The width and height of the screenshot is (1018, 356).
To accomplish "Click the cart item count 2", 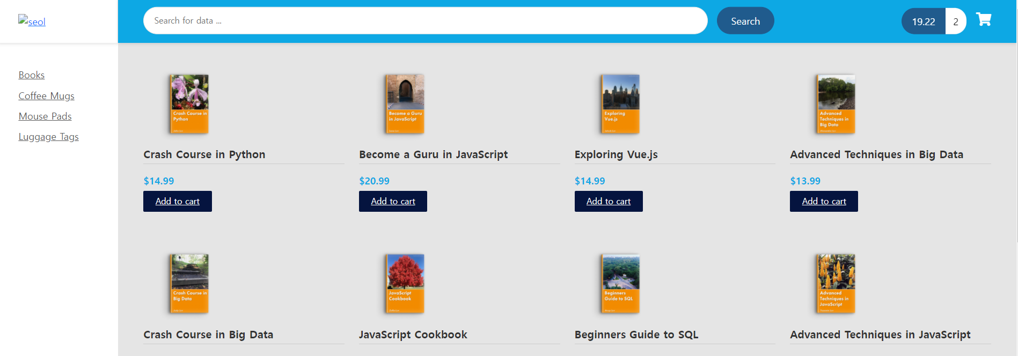I will [x=956, y=21].
